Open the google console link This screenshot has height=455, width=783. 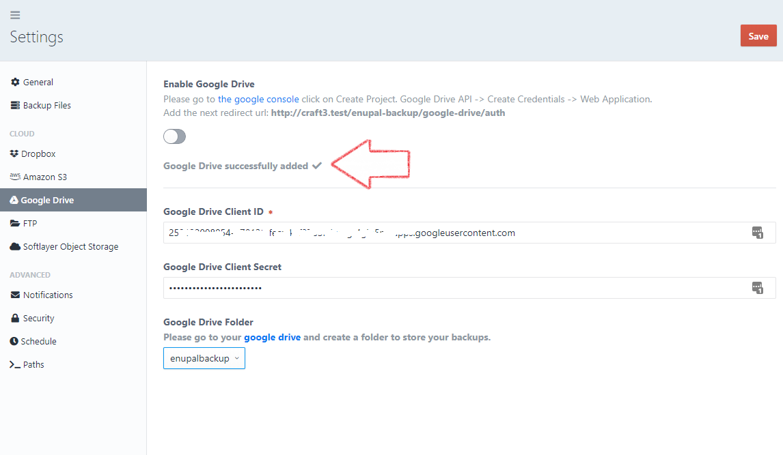[x=258, y=99]
